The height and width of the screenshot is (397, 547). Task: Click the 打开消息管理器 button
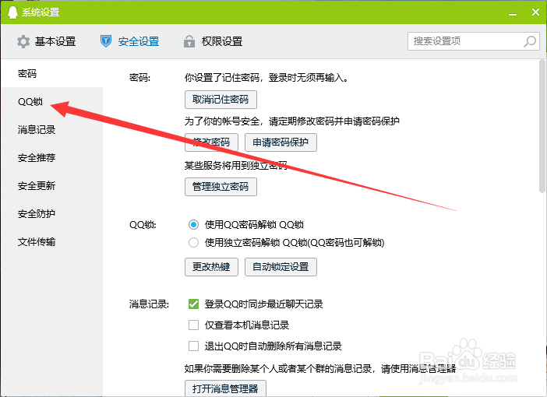pyautogui.click(x=225, y=388)
